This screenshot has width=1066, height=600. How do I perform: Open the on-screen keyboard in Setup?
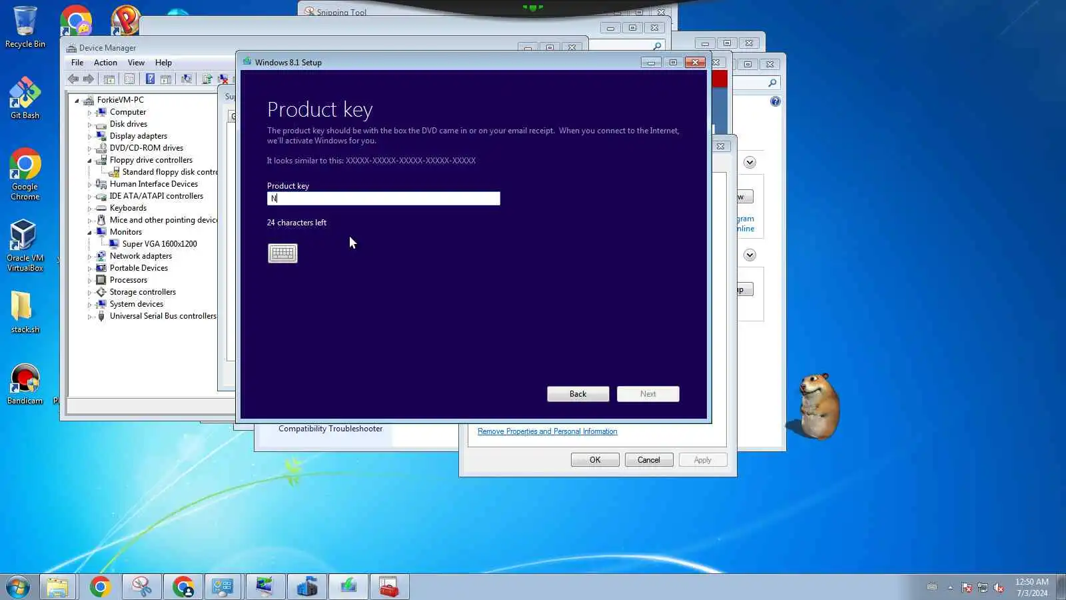coord(282,253)
